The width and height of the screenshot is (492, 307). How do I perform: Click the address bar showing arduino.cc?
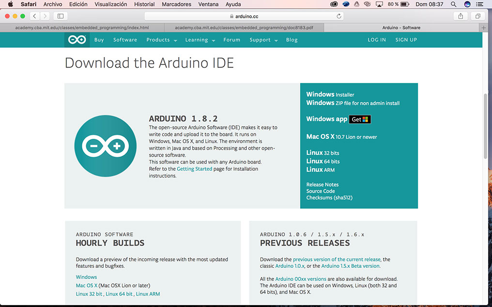click(244, 16)
